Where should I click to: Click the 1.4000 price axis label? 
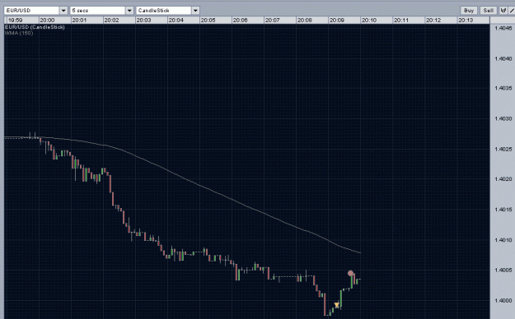[503, 301]
